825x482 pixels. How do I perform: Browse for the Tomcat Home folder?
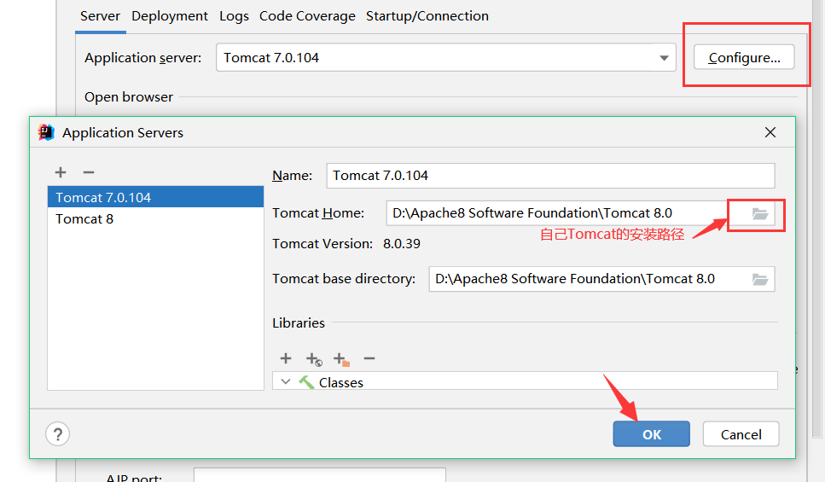(760, 213)
